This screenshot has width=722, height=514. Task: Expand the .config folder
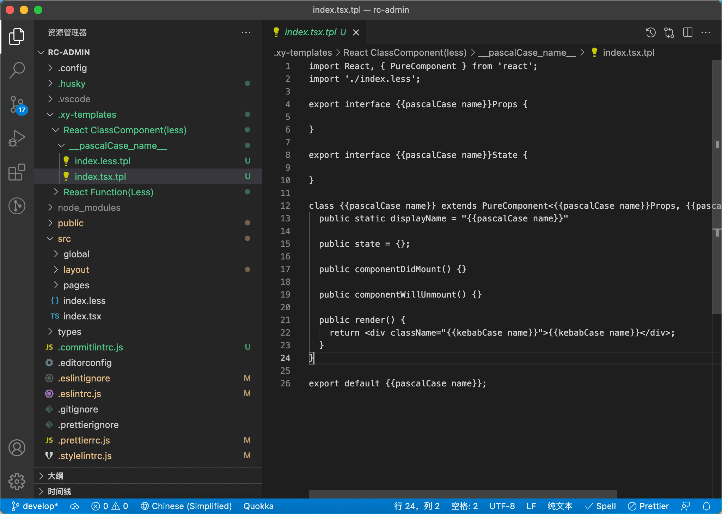pyautogui.click(x=148, y=68)
